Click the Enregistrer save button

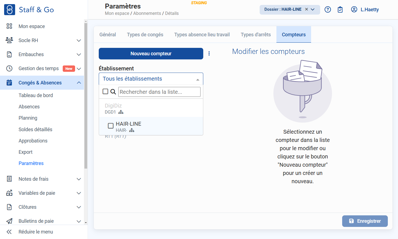365,221
